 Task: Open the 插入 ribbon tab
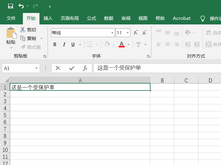pos(48,18)
